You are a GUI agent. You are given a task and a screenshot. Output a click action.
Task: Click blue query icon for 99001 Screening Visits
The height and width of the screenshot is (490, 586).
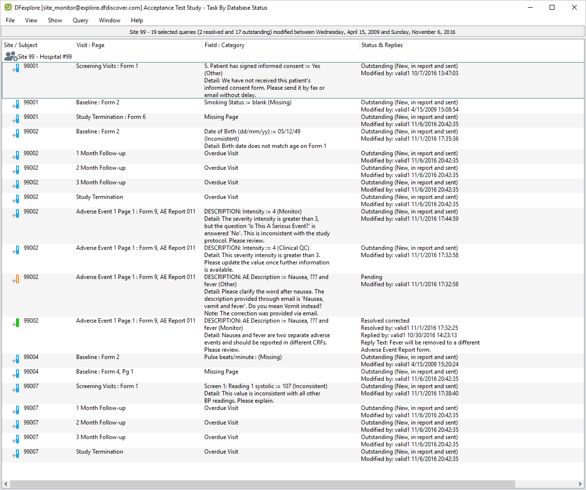[17, 68]
